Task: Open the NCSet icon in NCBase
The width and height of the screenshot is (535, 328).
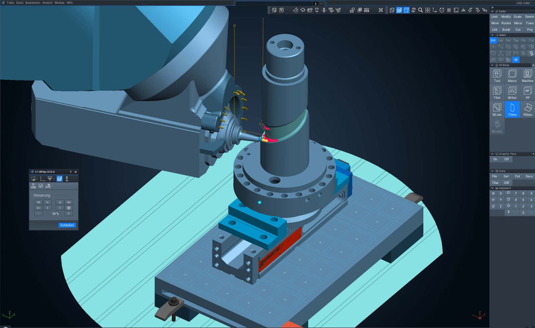Action: (x=512, y=93)
